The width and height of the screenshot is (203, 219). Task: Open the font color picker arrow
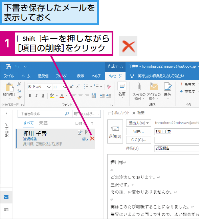pos(67,96)
